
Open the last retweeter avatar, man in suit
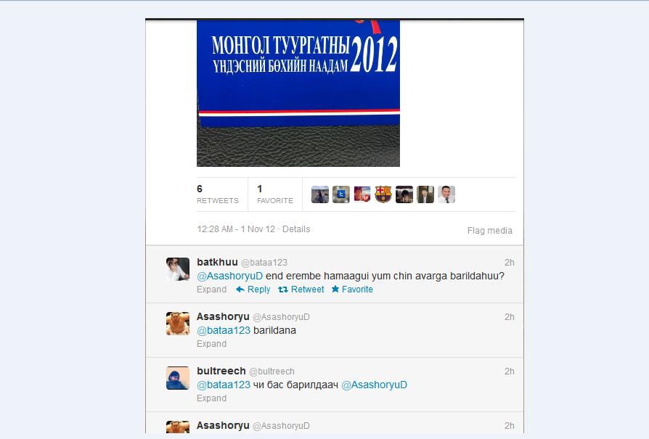click(446, 194)
